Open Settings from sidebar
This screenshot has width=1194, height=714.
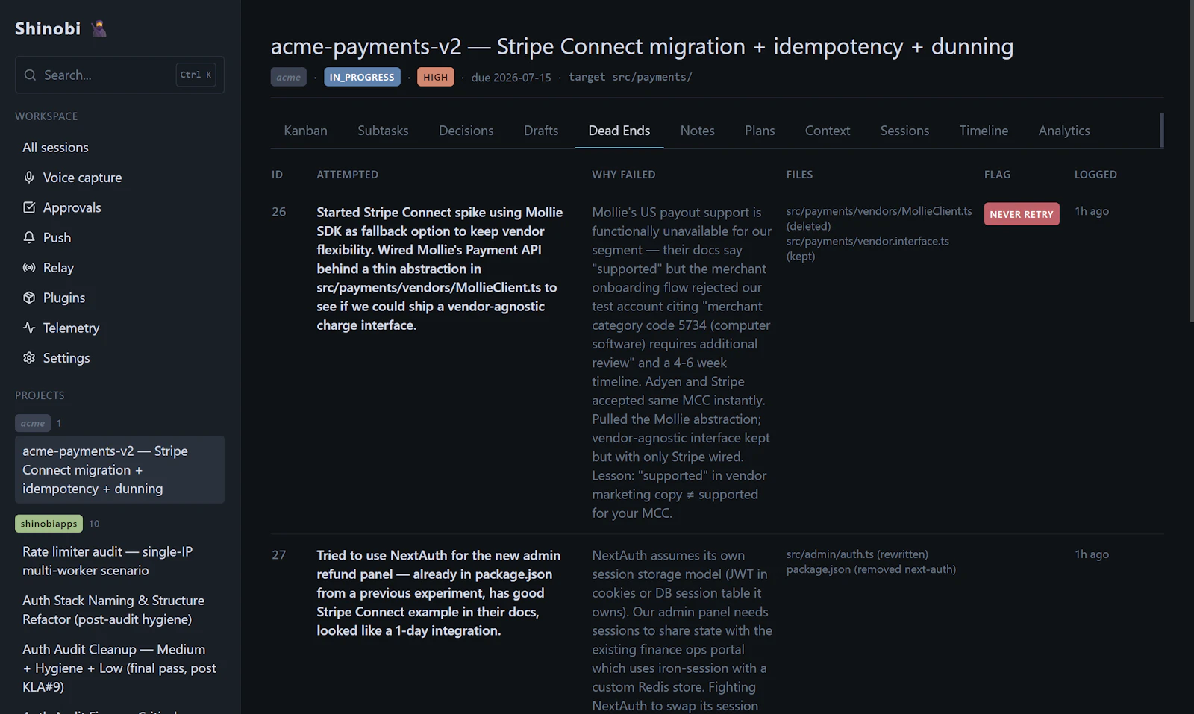tap(119, 357)
